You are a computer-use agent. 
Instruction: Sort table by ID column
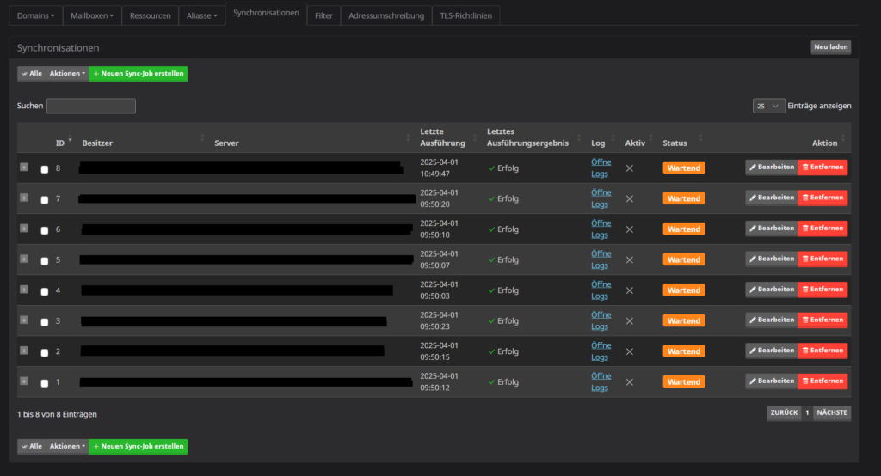[x=60, y=143]
